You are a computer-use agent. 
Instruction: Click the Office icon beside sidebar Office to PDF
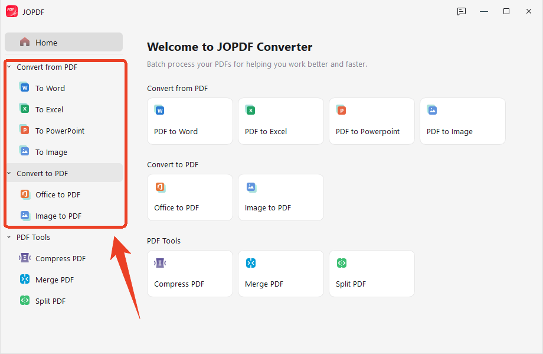tap(25, 194)
